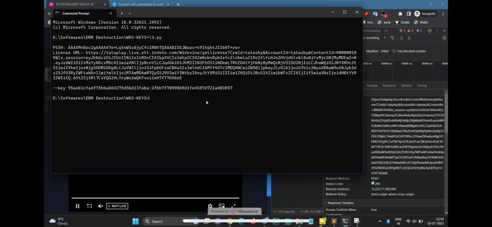Open the track bookmark
492x227 pixels.
pyautogui.click(x=384, y=22)
